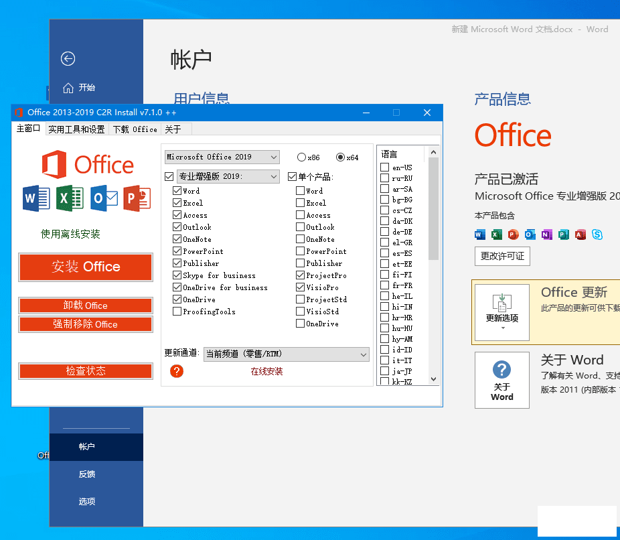Switch to the 下载 Office tab
The width and height of the screenshot is (620, 540).
(135, 129)
